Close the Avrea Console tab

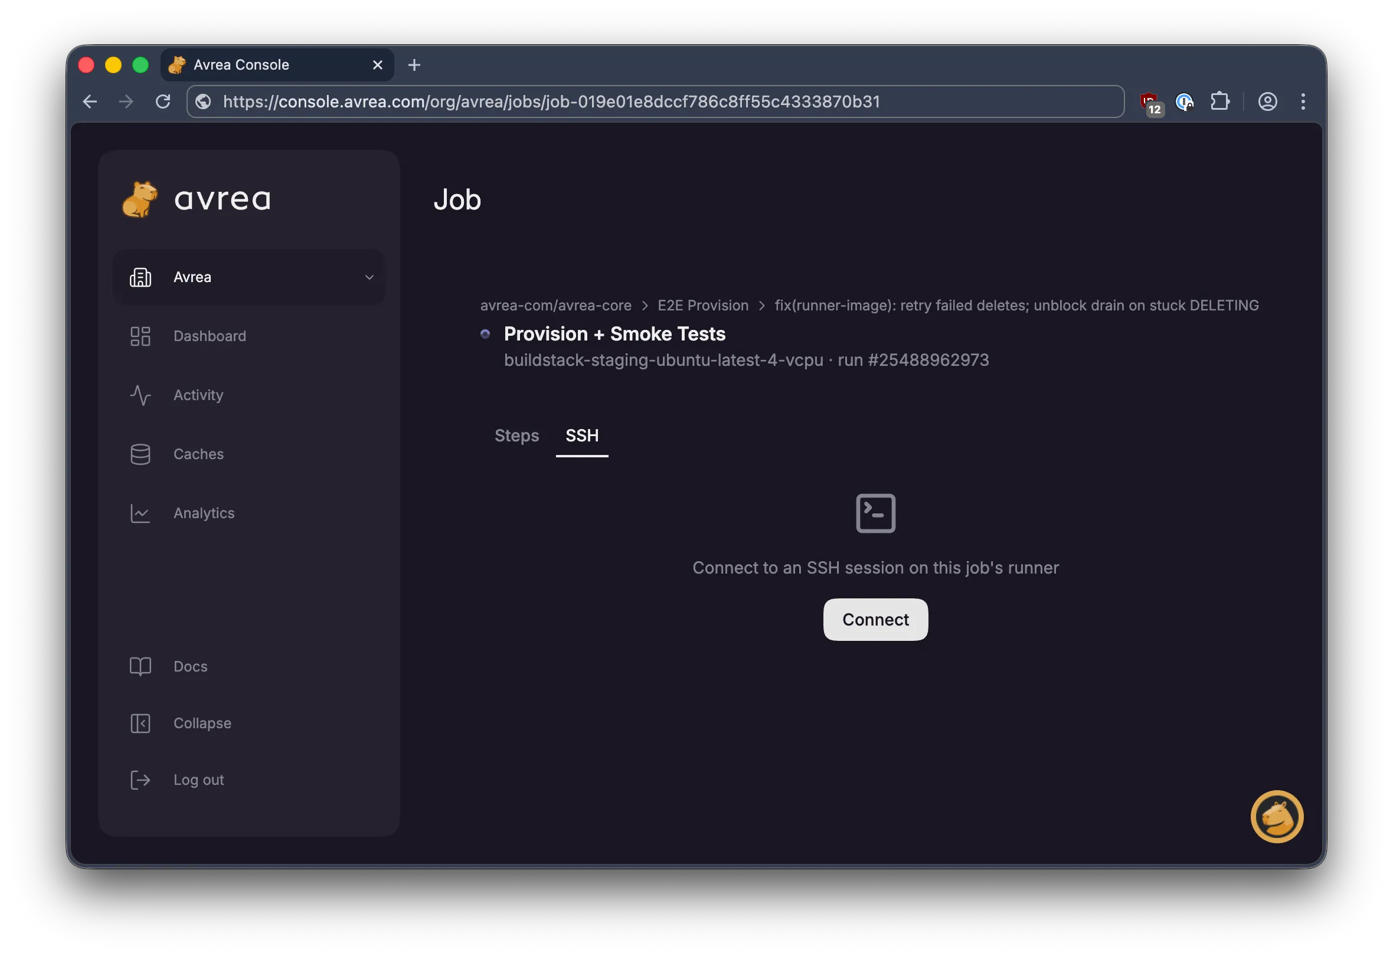click(x=378, y=65)
